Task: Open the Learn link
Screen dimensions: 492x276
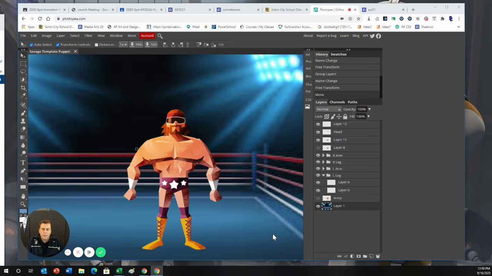Action: (344, 36)
